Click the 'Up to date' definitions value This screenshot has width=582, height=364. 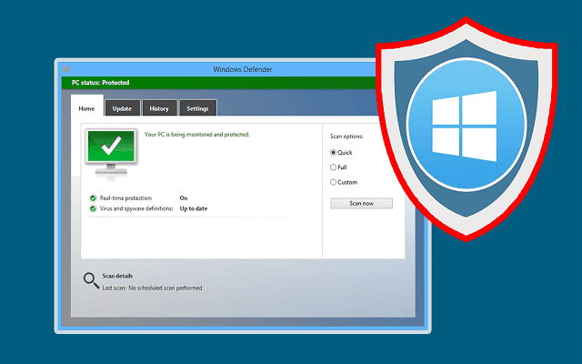point(194,208)
